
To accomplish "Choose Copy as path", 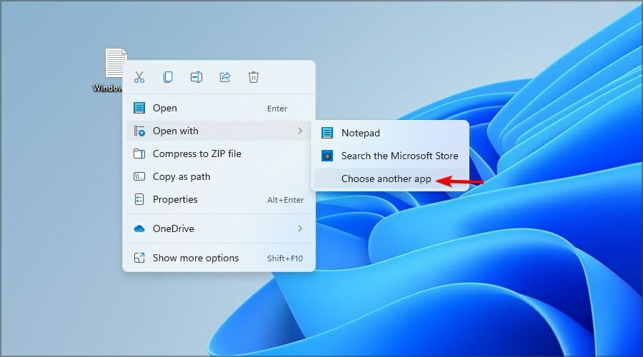I will [219, 176].
